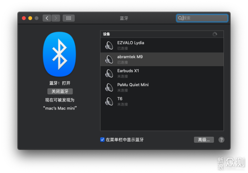Open the 高级... advanced options
Viewport: 248px width, 173px height.
204,140
